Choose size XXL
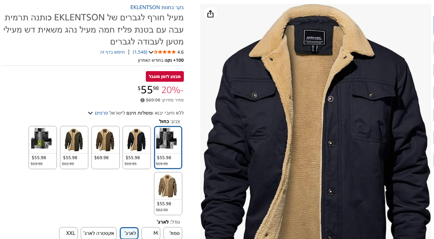 pyautogui.click(x=69, y=233)
